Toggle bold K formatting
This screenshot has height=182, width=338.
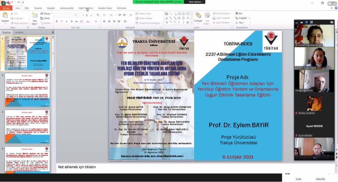(x=57, y=22)
